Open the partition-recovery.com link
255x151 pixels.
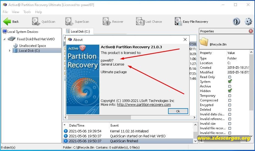[x=144, y=104]
